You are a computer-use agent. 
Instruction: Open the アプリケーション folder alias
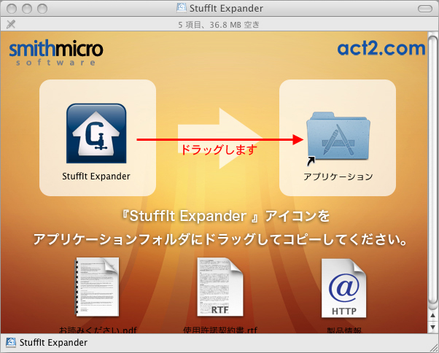(x=338, y=137)
